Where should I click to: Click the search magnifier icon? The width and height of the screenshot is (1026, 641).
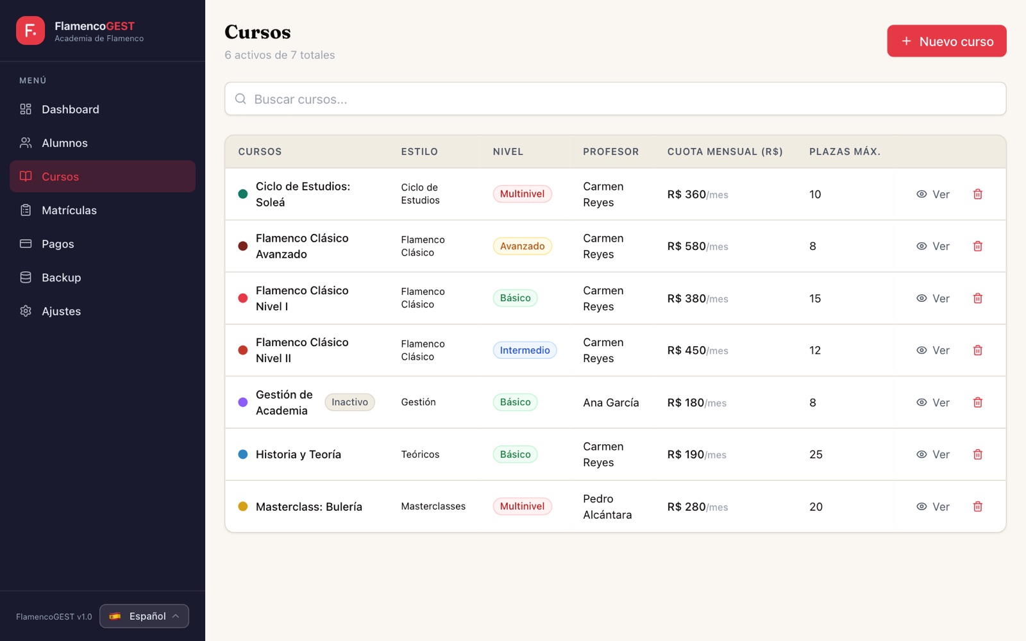[x=240, y=99]
